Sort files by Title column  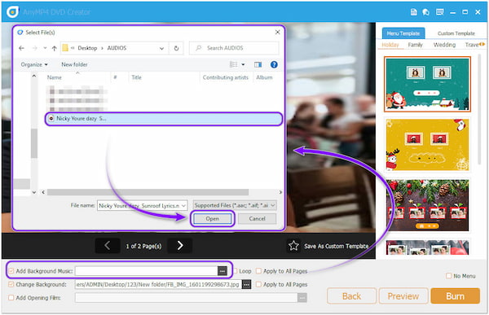(x=136, y=77)
